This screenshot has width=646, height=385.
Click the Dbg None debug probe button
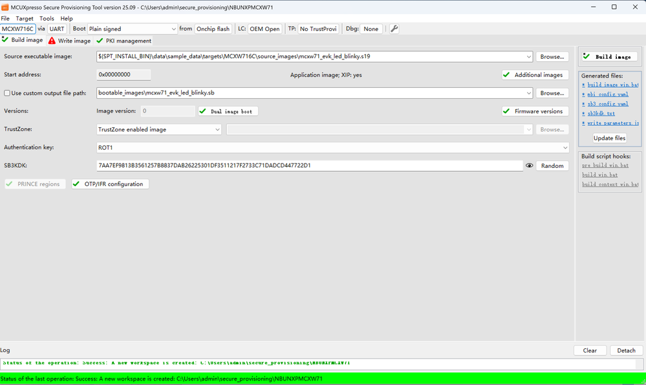point(371,29)
